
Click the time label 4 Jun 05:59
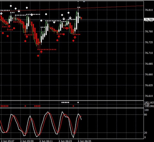tap(27, 141)
